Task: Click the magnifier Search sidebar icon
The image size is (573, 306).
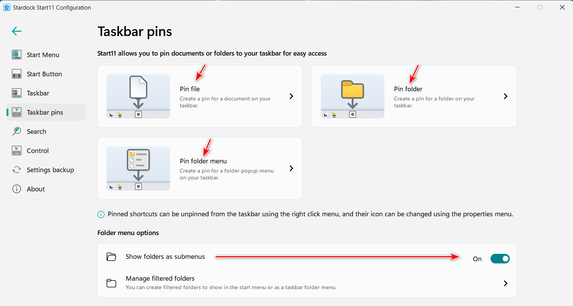Action: point(16,132)
